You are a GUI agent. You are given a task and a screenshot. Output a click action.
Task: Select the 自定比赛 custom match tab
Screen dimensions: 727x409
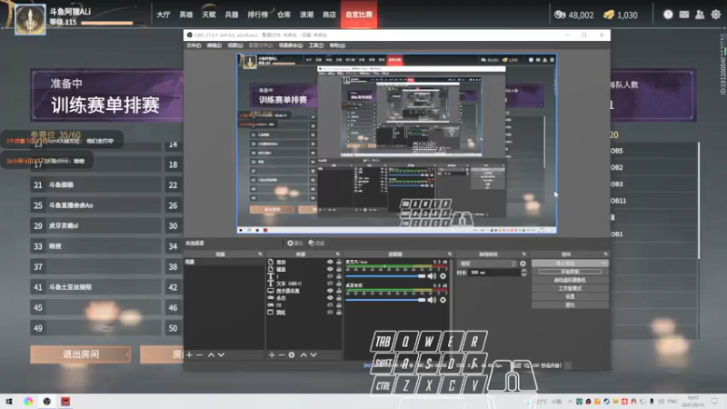pyautogui.click(x=359, y=15)
